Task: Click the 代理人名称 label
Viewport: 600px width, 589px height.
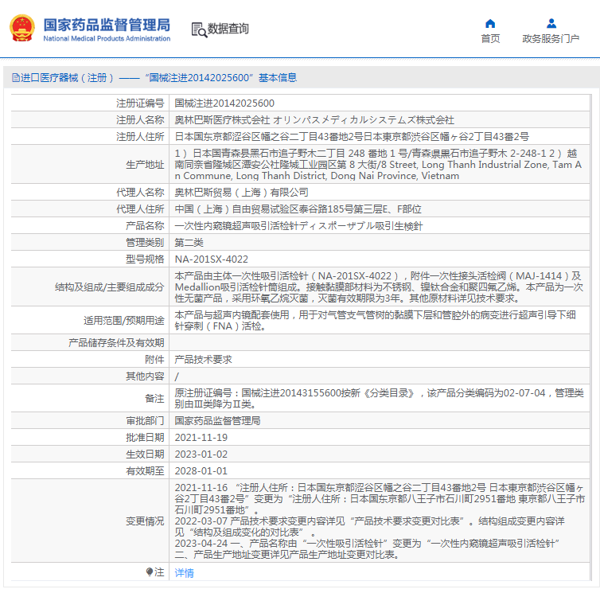Action: (x=140, y=192)
